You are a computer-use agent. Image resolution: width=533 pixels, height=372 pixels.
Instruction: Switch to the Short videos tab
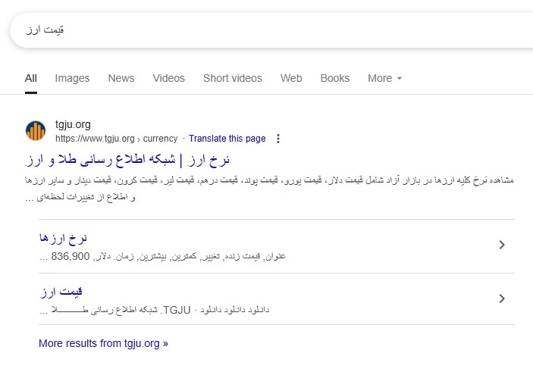(233, 78)
